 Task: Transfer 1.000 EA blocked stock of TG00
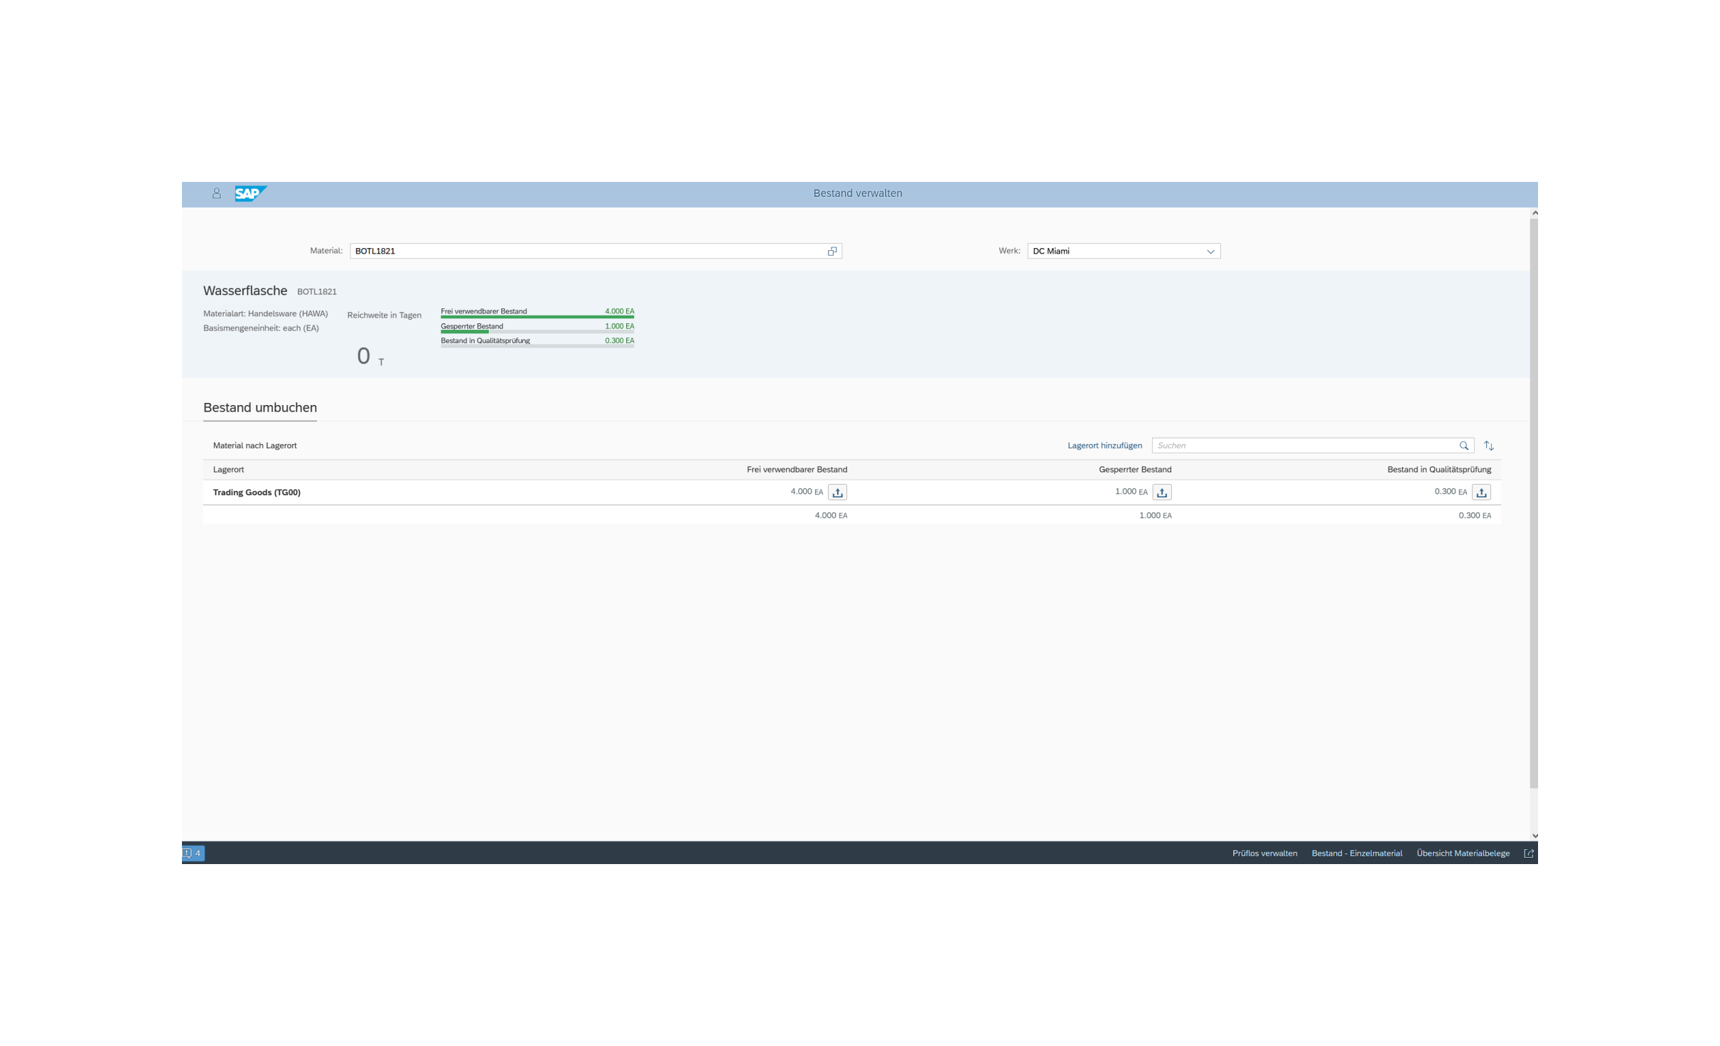coord(1162,492)
